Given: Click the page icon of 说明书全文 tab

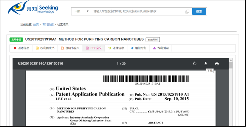Looking at the screenshot, I should 62,48.
